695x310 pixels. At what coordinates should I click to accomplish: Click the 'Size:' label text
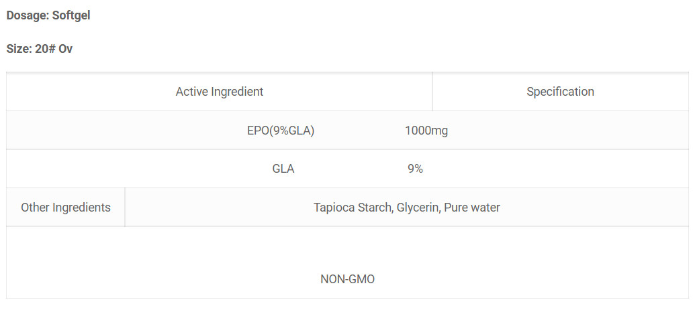(x=19, y=49)
